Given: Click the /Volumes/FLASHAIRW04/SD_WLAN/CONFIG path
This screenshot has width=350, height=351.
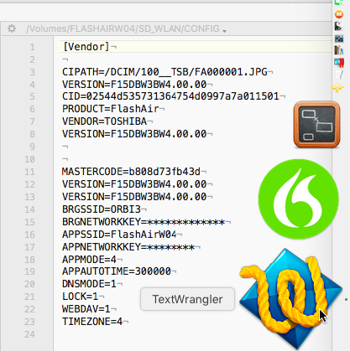Looking at the screenshot, I should pos(123,28).
